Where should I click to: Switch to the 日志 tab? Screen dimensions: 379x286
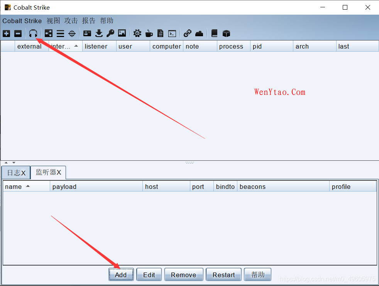click(16, 173)
